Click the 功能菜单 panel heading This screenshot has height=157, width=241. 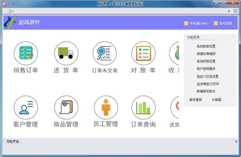193,37
